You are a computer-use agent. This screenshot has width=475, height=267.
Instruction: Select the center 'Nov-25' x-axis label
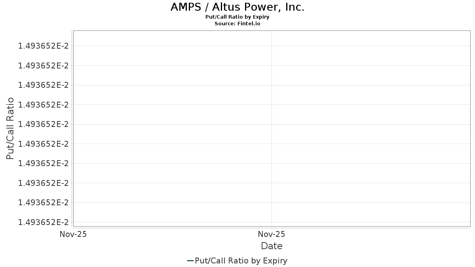click(x=272, y=234)
